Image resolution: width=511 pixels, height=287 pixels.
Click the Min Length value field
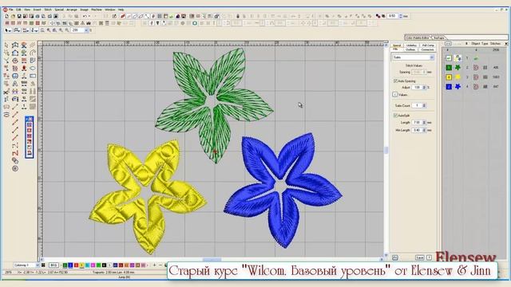[x=417, y=130]
